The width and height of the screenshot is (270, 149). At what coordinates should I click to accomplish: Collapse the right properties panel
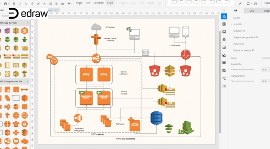[x=224, y=10]
